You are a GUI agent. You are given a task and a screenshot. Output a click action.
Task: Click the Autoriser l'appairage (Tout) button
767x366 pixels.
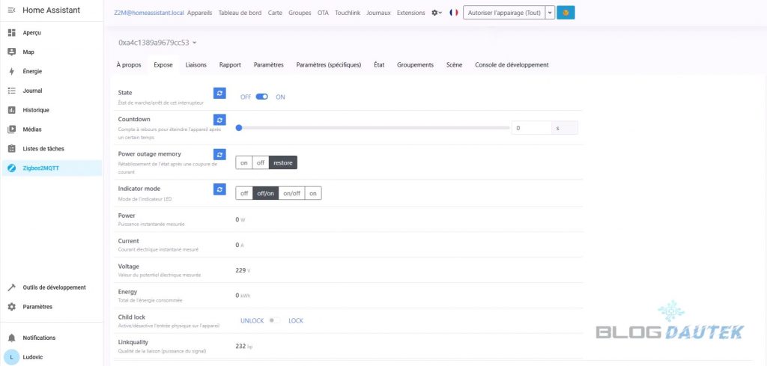503,13
